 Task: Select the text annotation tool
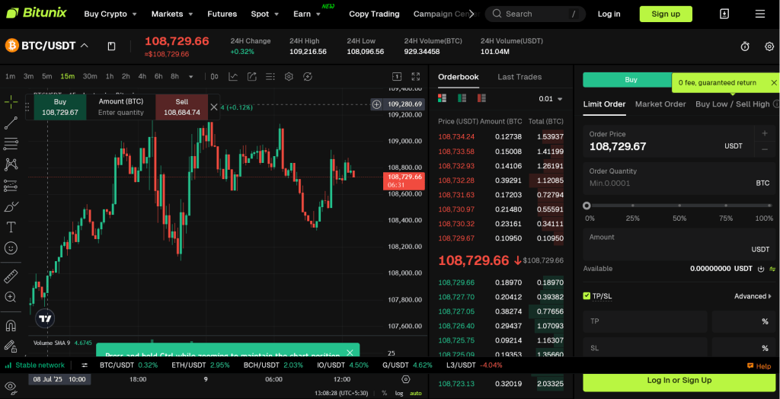point(11,227)
